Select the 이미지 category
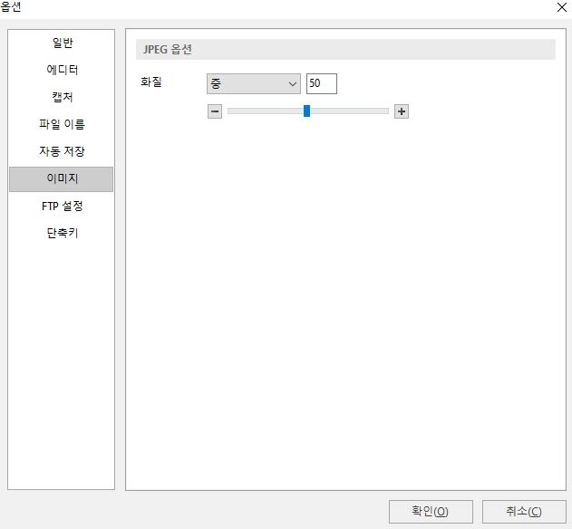The image size is (572, 529). [x=62, y=179]
